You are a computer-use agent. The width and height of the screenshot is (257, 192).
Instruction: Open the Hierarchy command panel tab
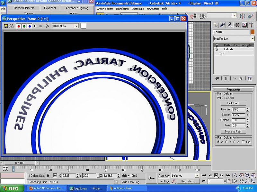(x=230, y=25)
